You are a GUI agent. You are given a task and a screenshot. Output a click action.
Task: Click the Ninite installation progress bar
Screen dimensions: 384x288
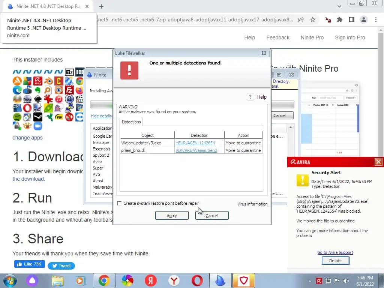pyautogui.click(x=101, y=105)
